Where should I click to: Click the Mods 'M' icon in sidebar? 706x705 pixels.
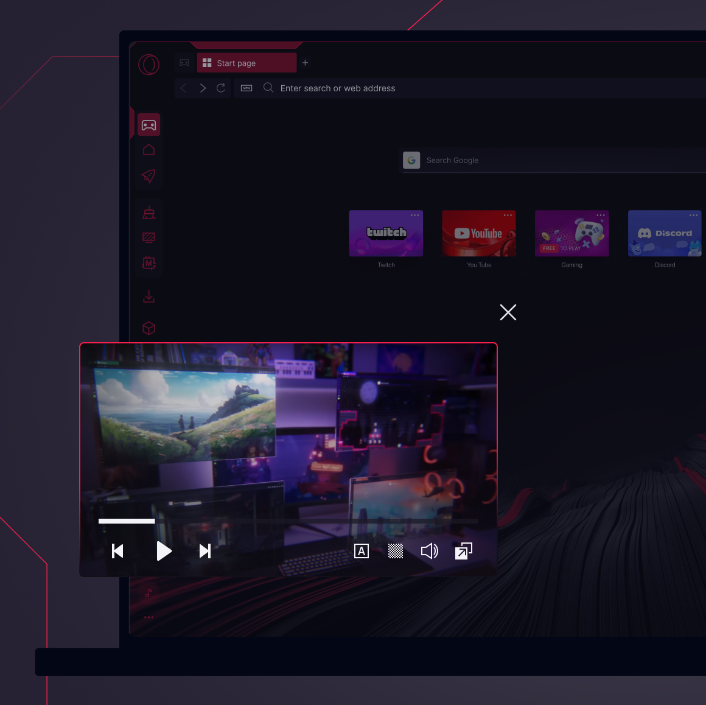pyautogui.click(x=149, y=263)
